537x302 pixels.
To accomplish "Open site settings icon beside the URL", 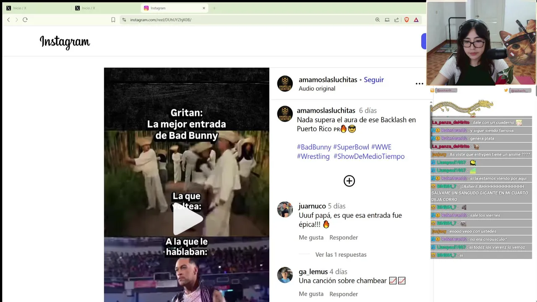I will click(x=124, y=20).
